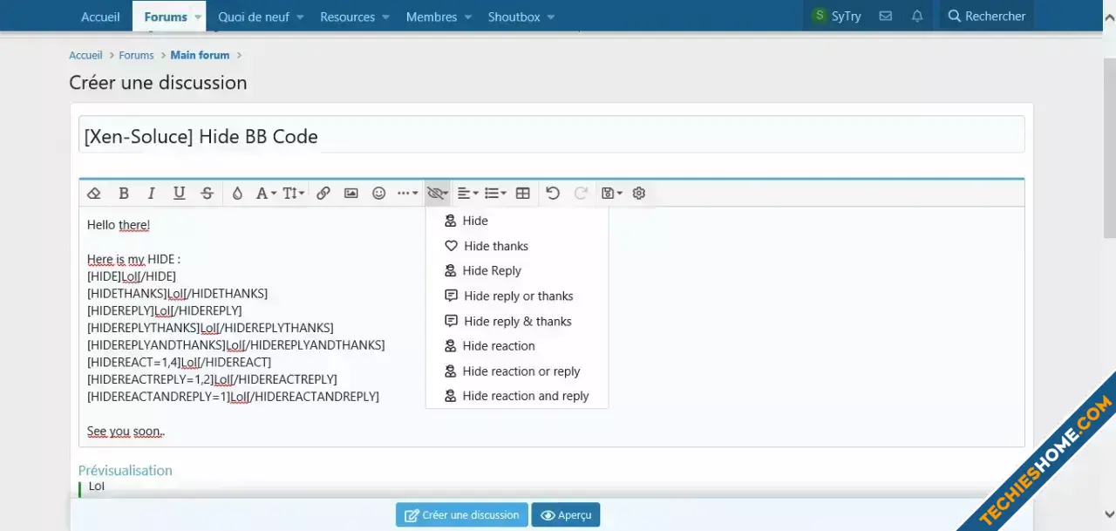This screenshot has width=1116, height=531.
Task: Open the text color droplet picker
Action: click(x=237, y=194)
